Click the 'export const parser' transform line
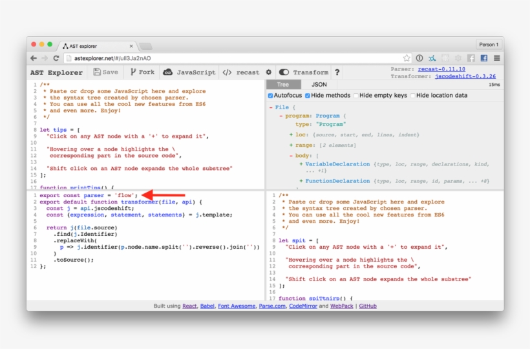The height and width of the screenshot is (349, 530). 89,195
